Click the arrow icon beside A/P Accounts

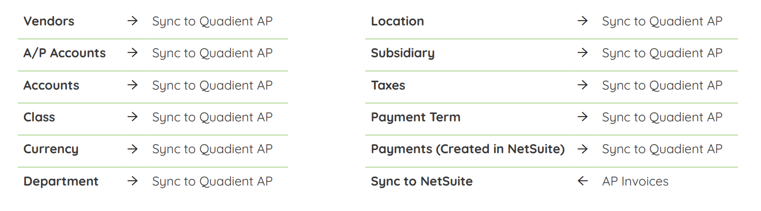point(133,53)
